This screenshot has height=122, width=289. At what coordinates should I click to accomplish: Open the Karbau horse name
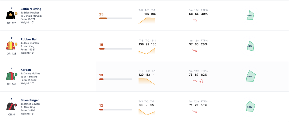click(26, 70)
